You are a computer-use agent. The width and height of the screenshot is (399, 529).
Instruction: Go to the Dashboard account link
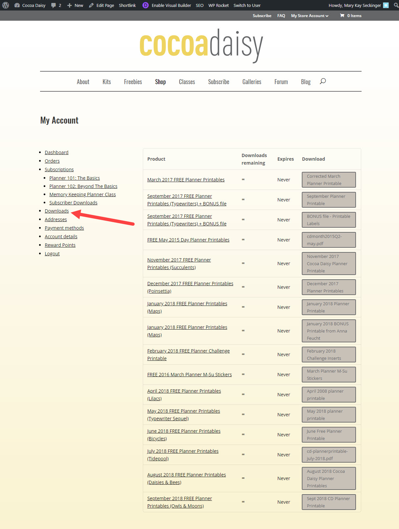56,152
